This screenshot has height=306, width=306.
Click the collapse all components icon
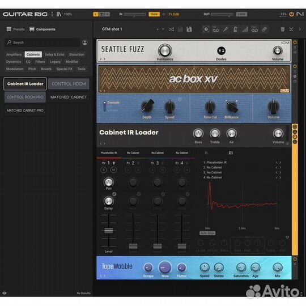click(291, 29)
